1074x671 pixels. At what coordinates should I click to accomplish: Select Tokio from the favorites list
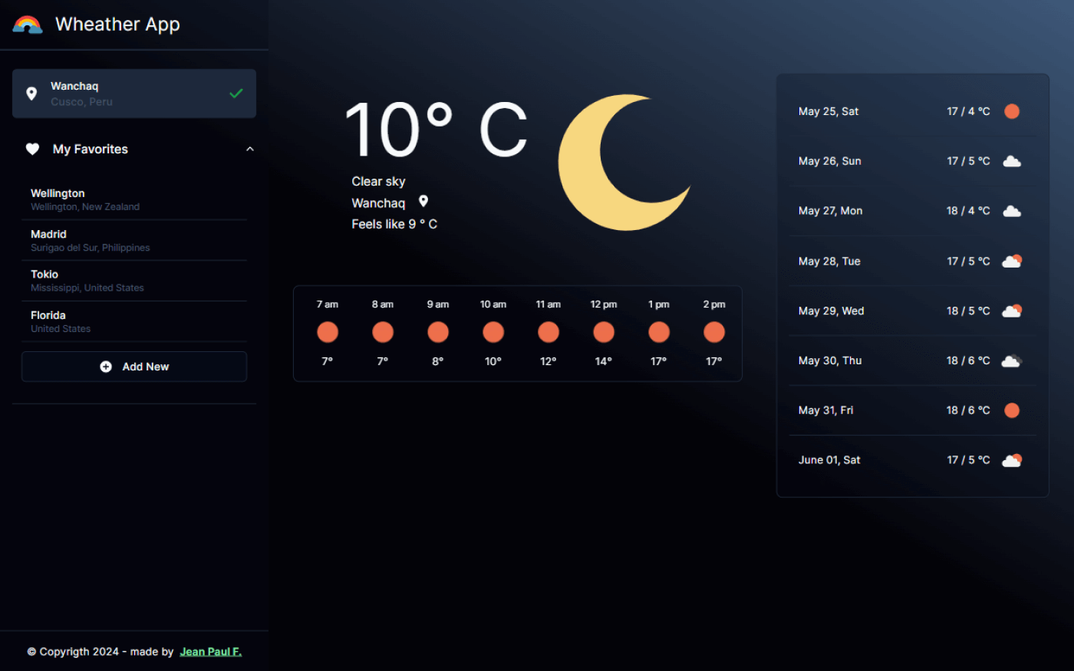tap(134, 280)
